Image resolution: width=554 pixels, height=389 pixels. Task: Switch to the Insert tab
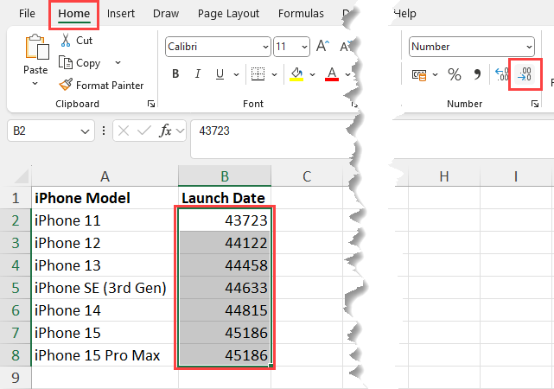(121, 14)
